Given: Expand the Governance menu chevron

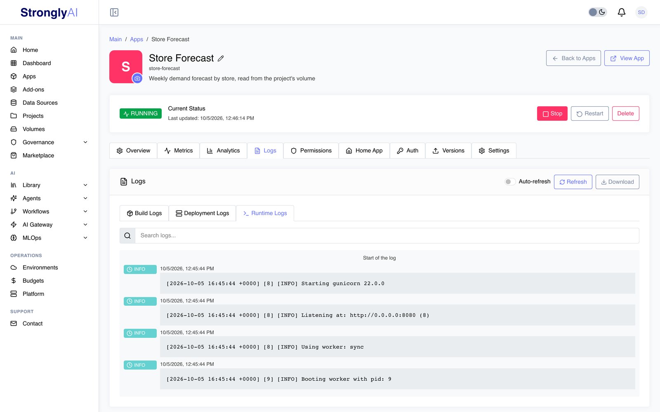Looking at the screenshot, I should (85, 142).
